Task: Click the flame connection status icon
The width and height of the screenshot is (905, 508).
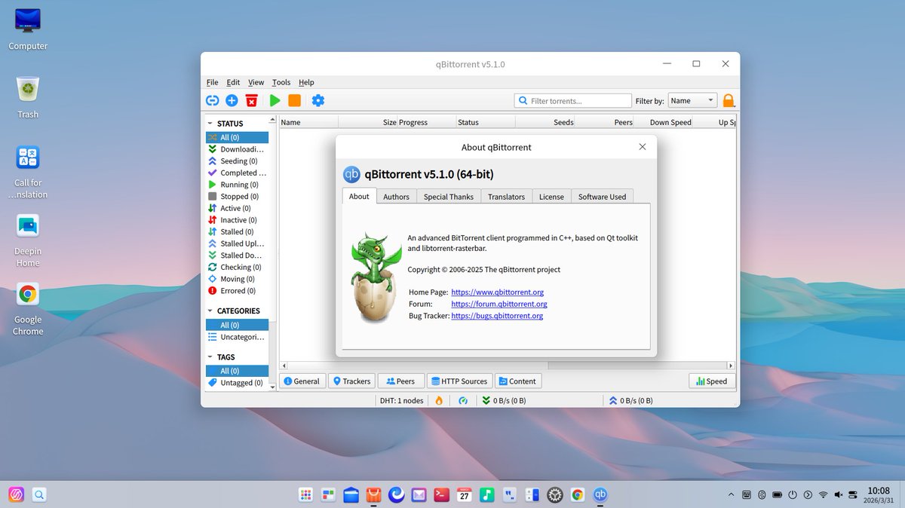Action: click(x=439, y=401)
